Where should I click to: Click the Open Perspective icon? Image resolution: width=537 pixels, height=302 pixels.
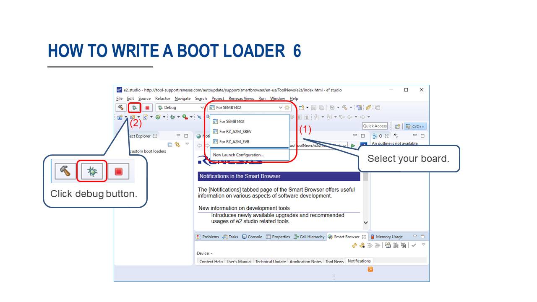pyautogui.click(x=397, y=126)
